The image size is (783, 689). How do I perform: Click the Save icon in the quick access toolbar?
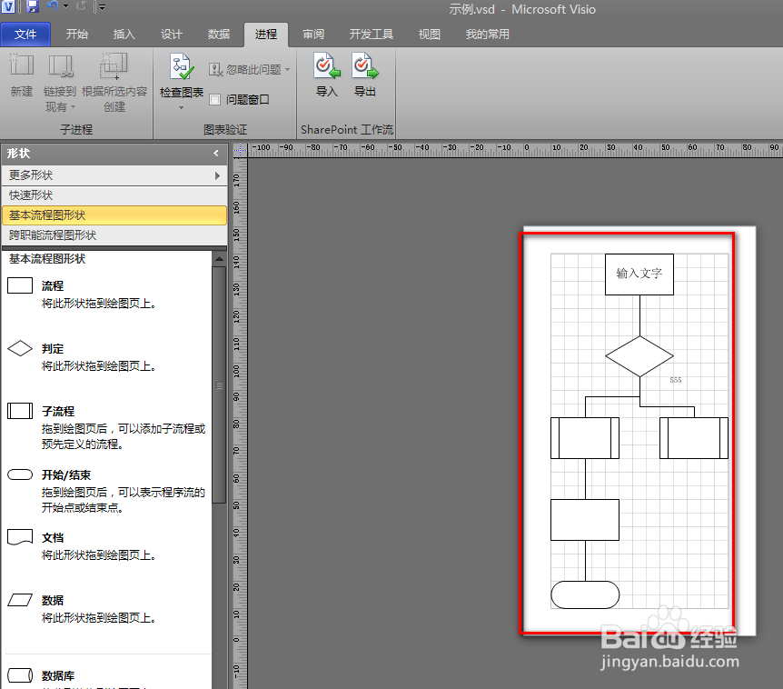33,6
